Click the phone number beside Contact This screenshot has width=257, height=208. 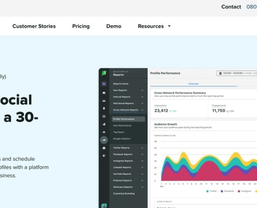[252, 7]
